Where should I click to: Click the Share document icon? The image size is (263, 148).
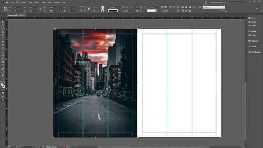pos(206,2)
